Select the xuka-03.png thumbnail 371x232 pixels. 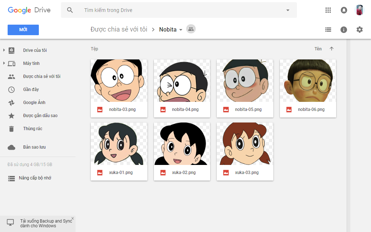245,144
